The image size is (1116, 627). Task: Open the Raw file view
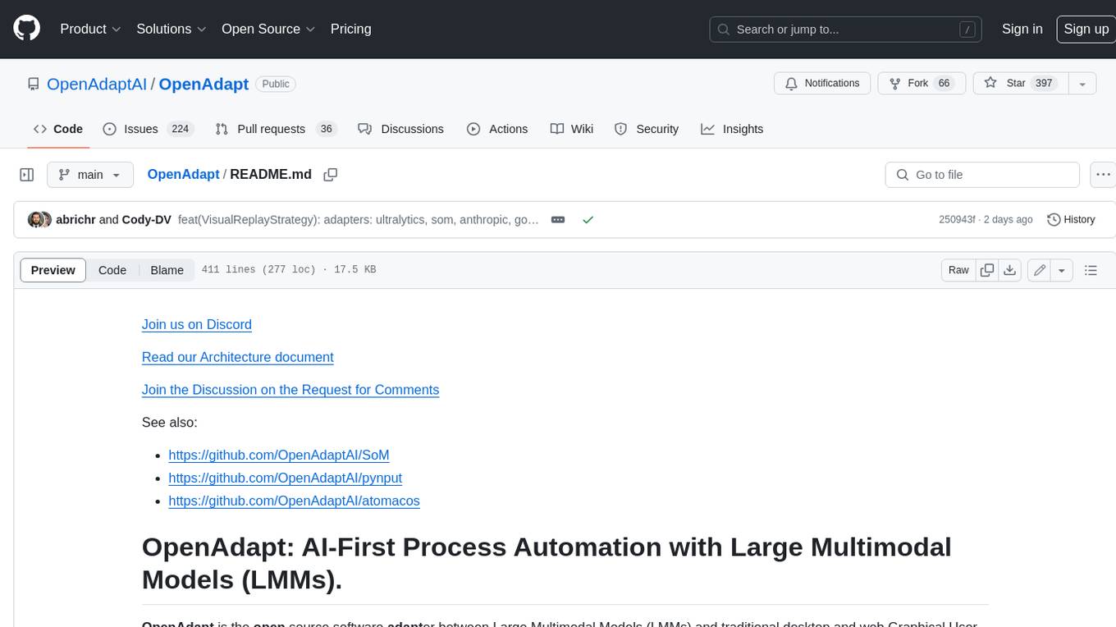[958, 270]
